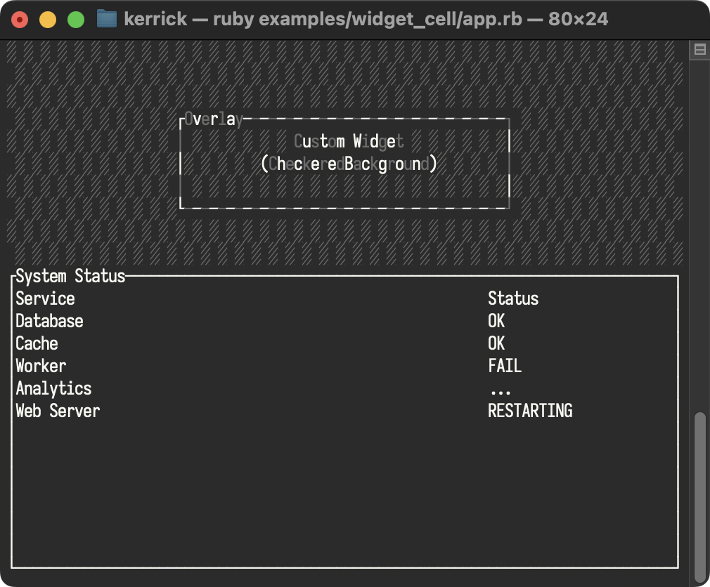Click the red close window button
Screen dimensions: 710x587
pos(20,20)
